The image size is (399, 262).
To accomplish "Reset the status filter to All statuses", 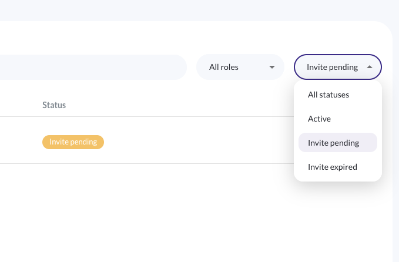I will tap(328, 95).
